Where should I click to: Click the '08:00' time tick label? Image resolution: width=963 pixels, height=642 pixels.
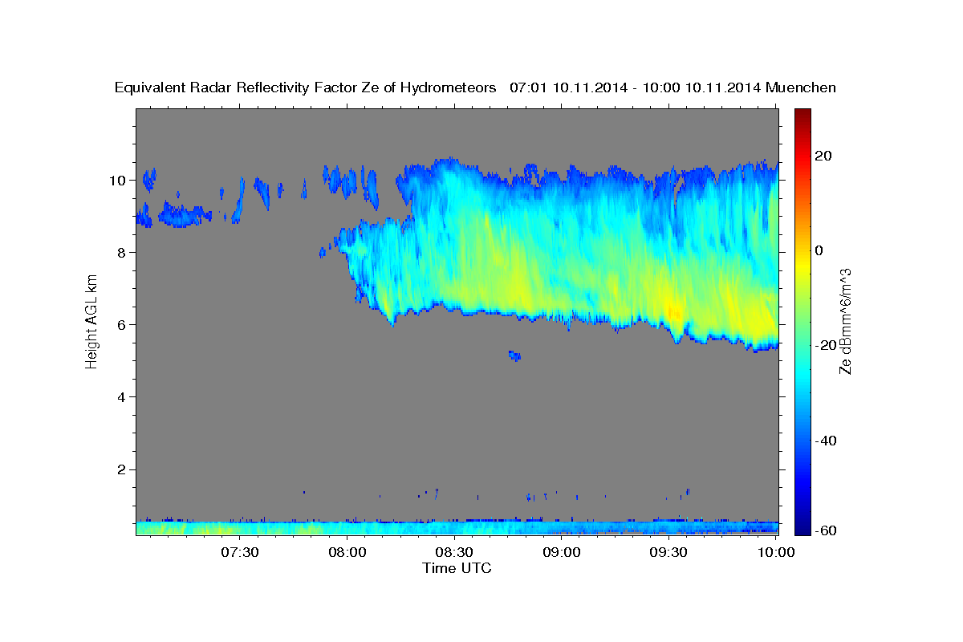(347, 552)
